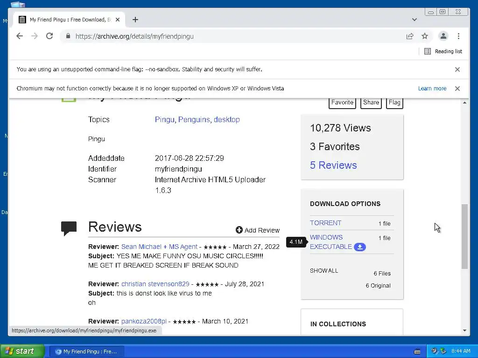Screen dimensions: 478x358
Task: Click the DOWNLOAD OPTIONS heading
Action: tap(345, 204)
